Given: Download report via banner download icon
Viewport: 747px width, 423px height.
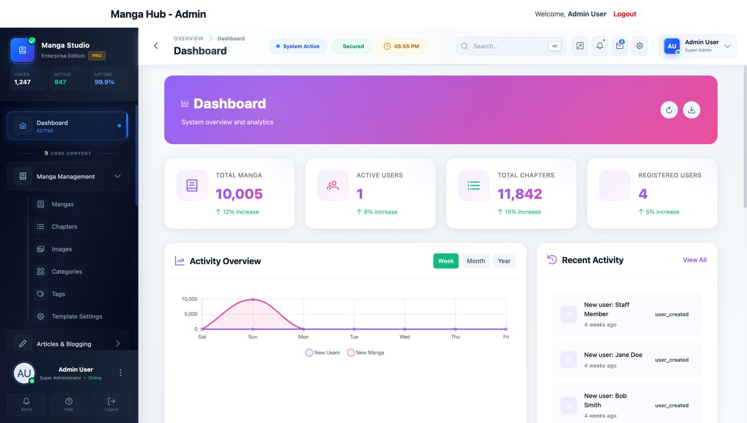Looking at the screenshot, I should (691, 110).
